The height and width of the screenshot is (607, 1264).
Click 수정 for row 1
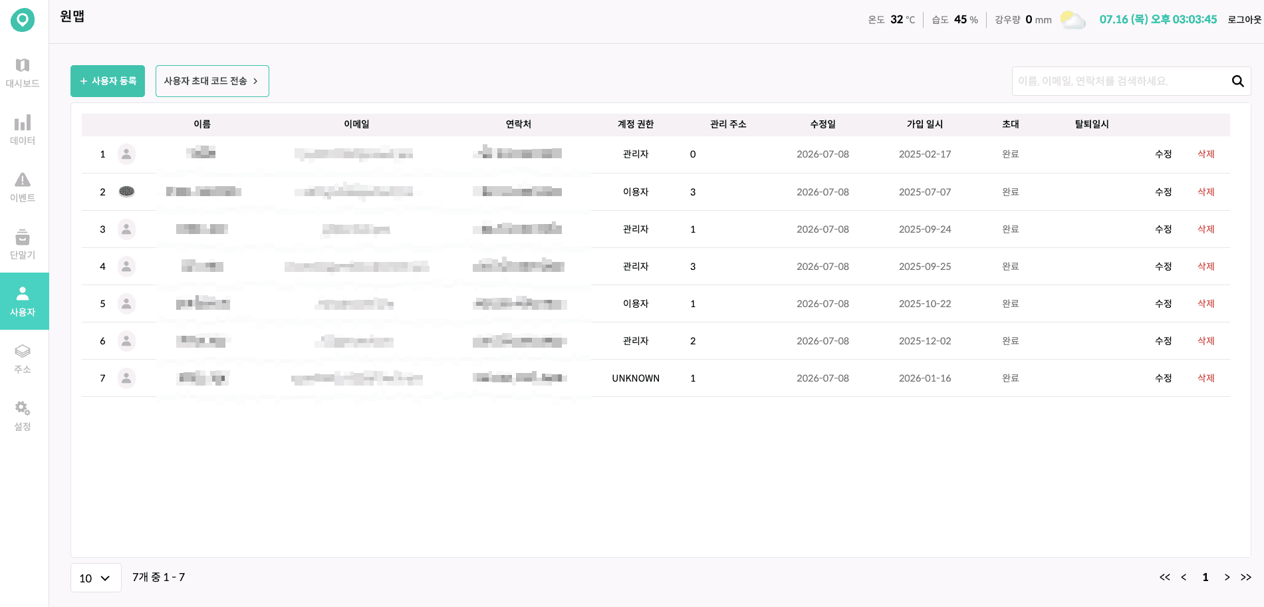(1163, 154)
